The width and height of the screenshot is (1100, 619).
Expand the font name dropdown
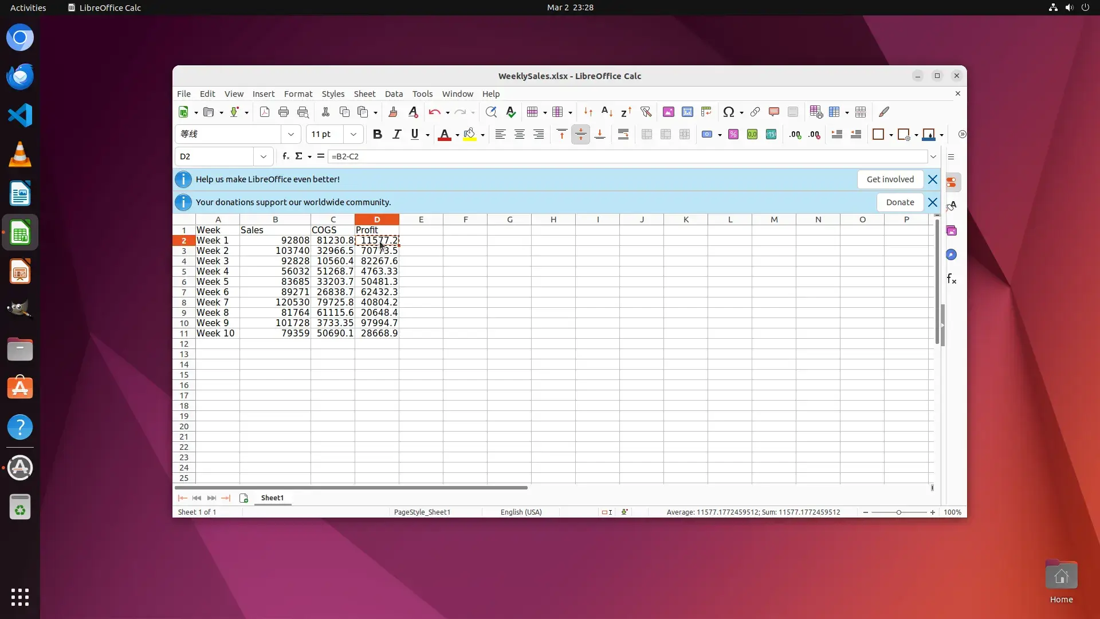point(290,134)
